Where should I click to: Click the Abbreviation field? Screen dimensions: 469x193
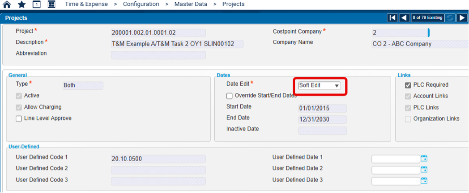(158, 55)
